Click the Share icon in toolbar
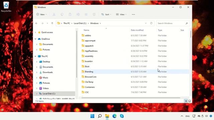 click(x=86, y=14)
